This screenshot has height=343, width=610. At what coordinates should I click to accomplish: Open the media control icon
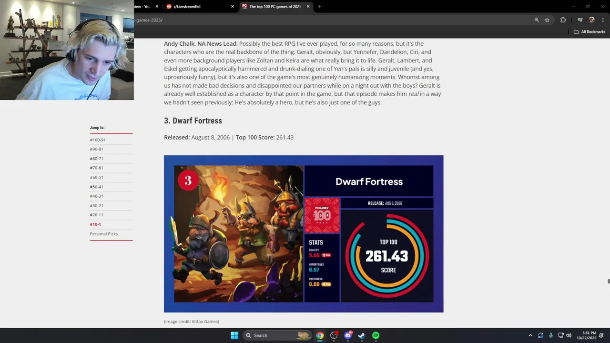(580, 20)
